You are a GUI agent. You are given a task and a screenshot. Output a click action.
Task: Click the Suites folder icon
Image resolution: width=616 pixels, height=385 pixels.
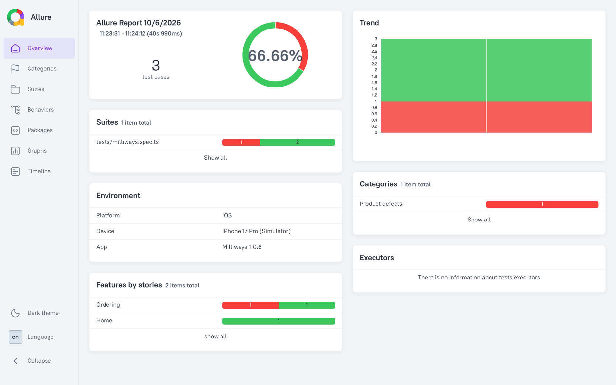point(15,89)
